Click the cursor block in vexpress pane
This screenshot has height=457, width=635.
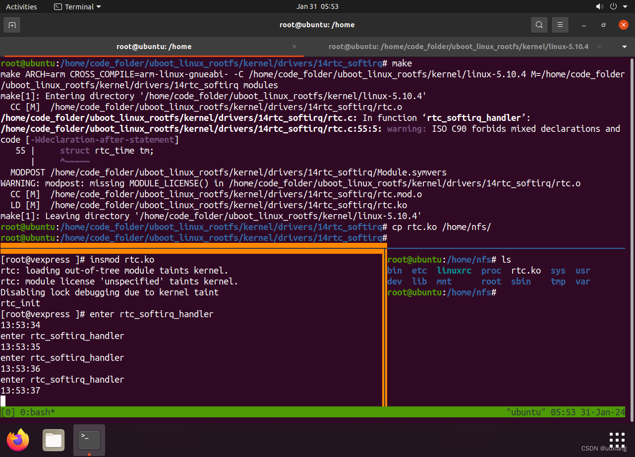[x=3, y=401]
